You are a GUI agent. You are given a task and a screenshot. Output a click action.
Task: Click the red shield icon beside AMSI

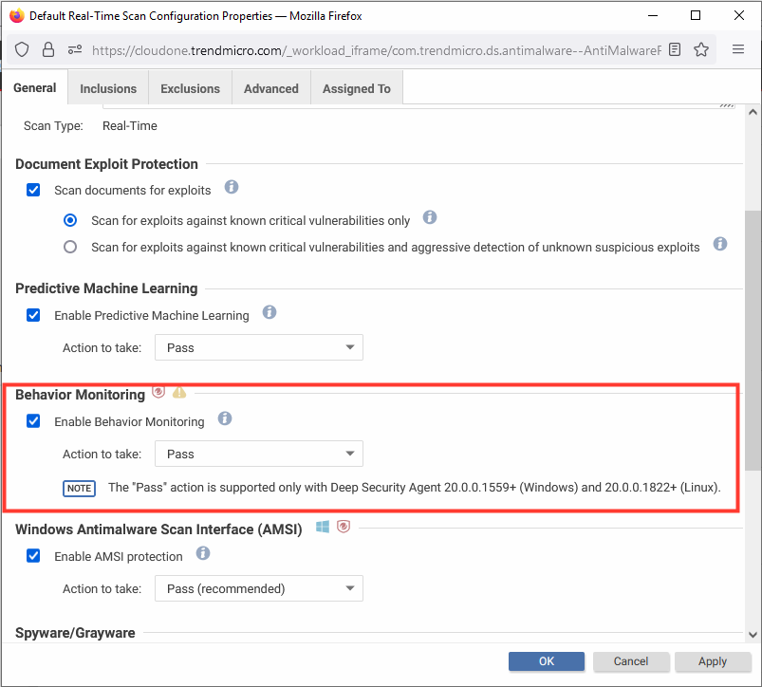click(344, 527)
